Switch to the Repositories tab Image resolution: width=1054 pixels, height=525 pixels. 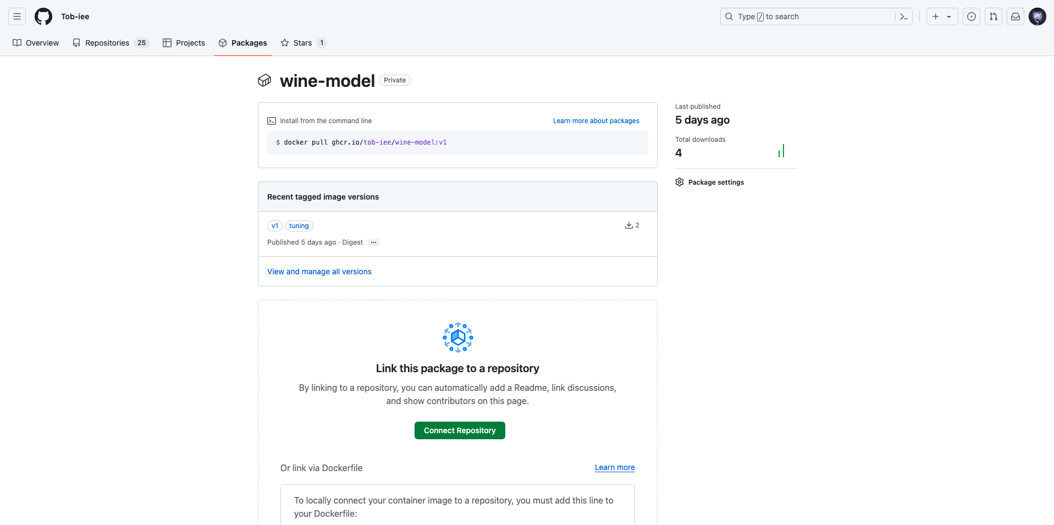111,43
